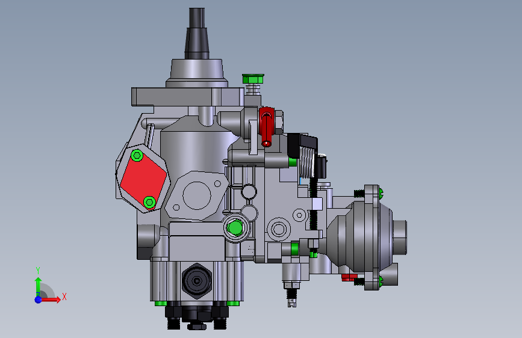Select the large green round plug in the center

(235, 228)
